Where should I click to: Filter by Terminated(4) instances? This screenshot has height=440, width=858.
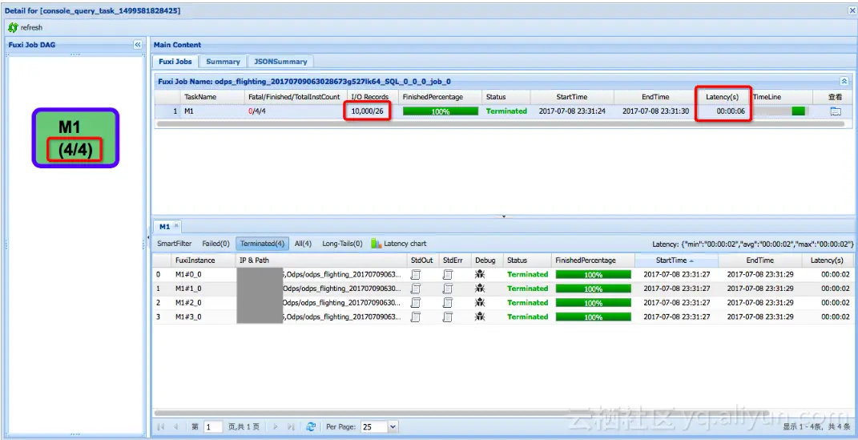click(262, 244)
